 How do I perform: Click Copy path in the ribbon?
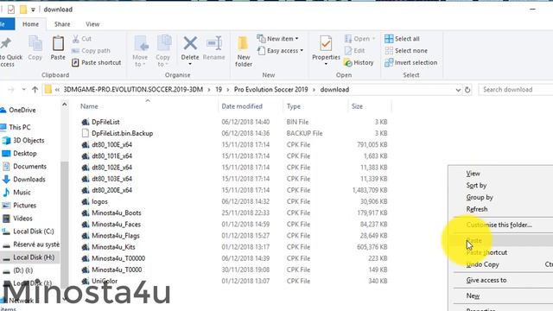point(91,51)
